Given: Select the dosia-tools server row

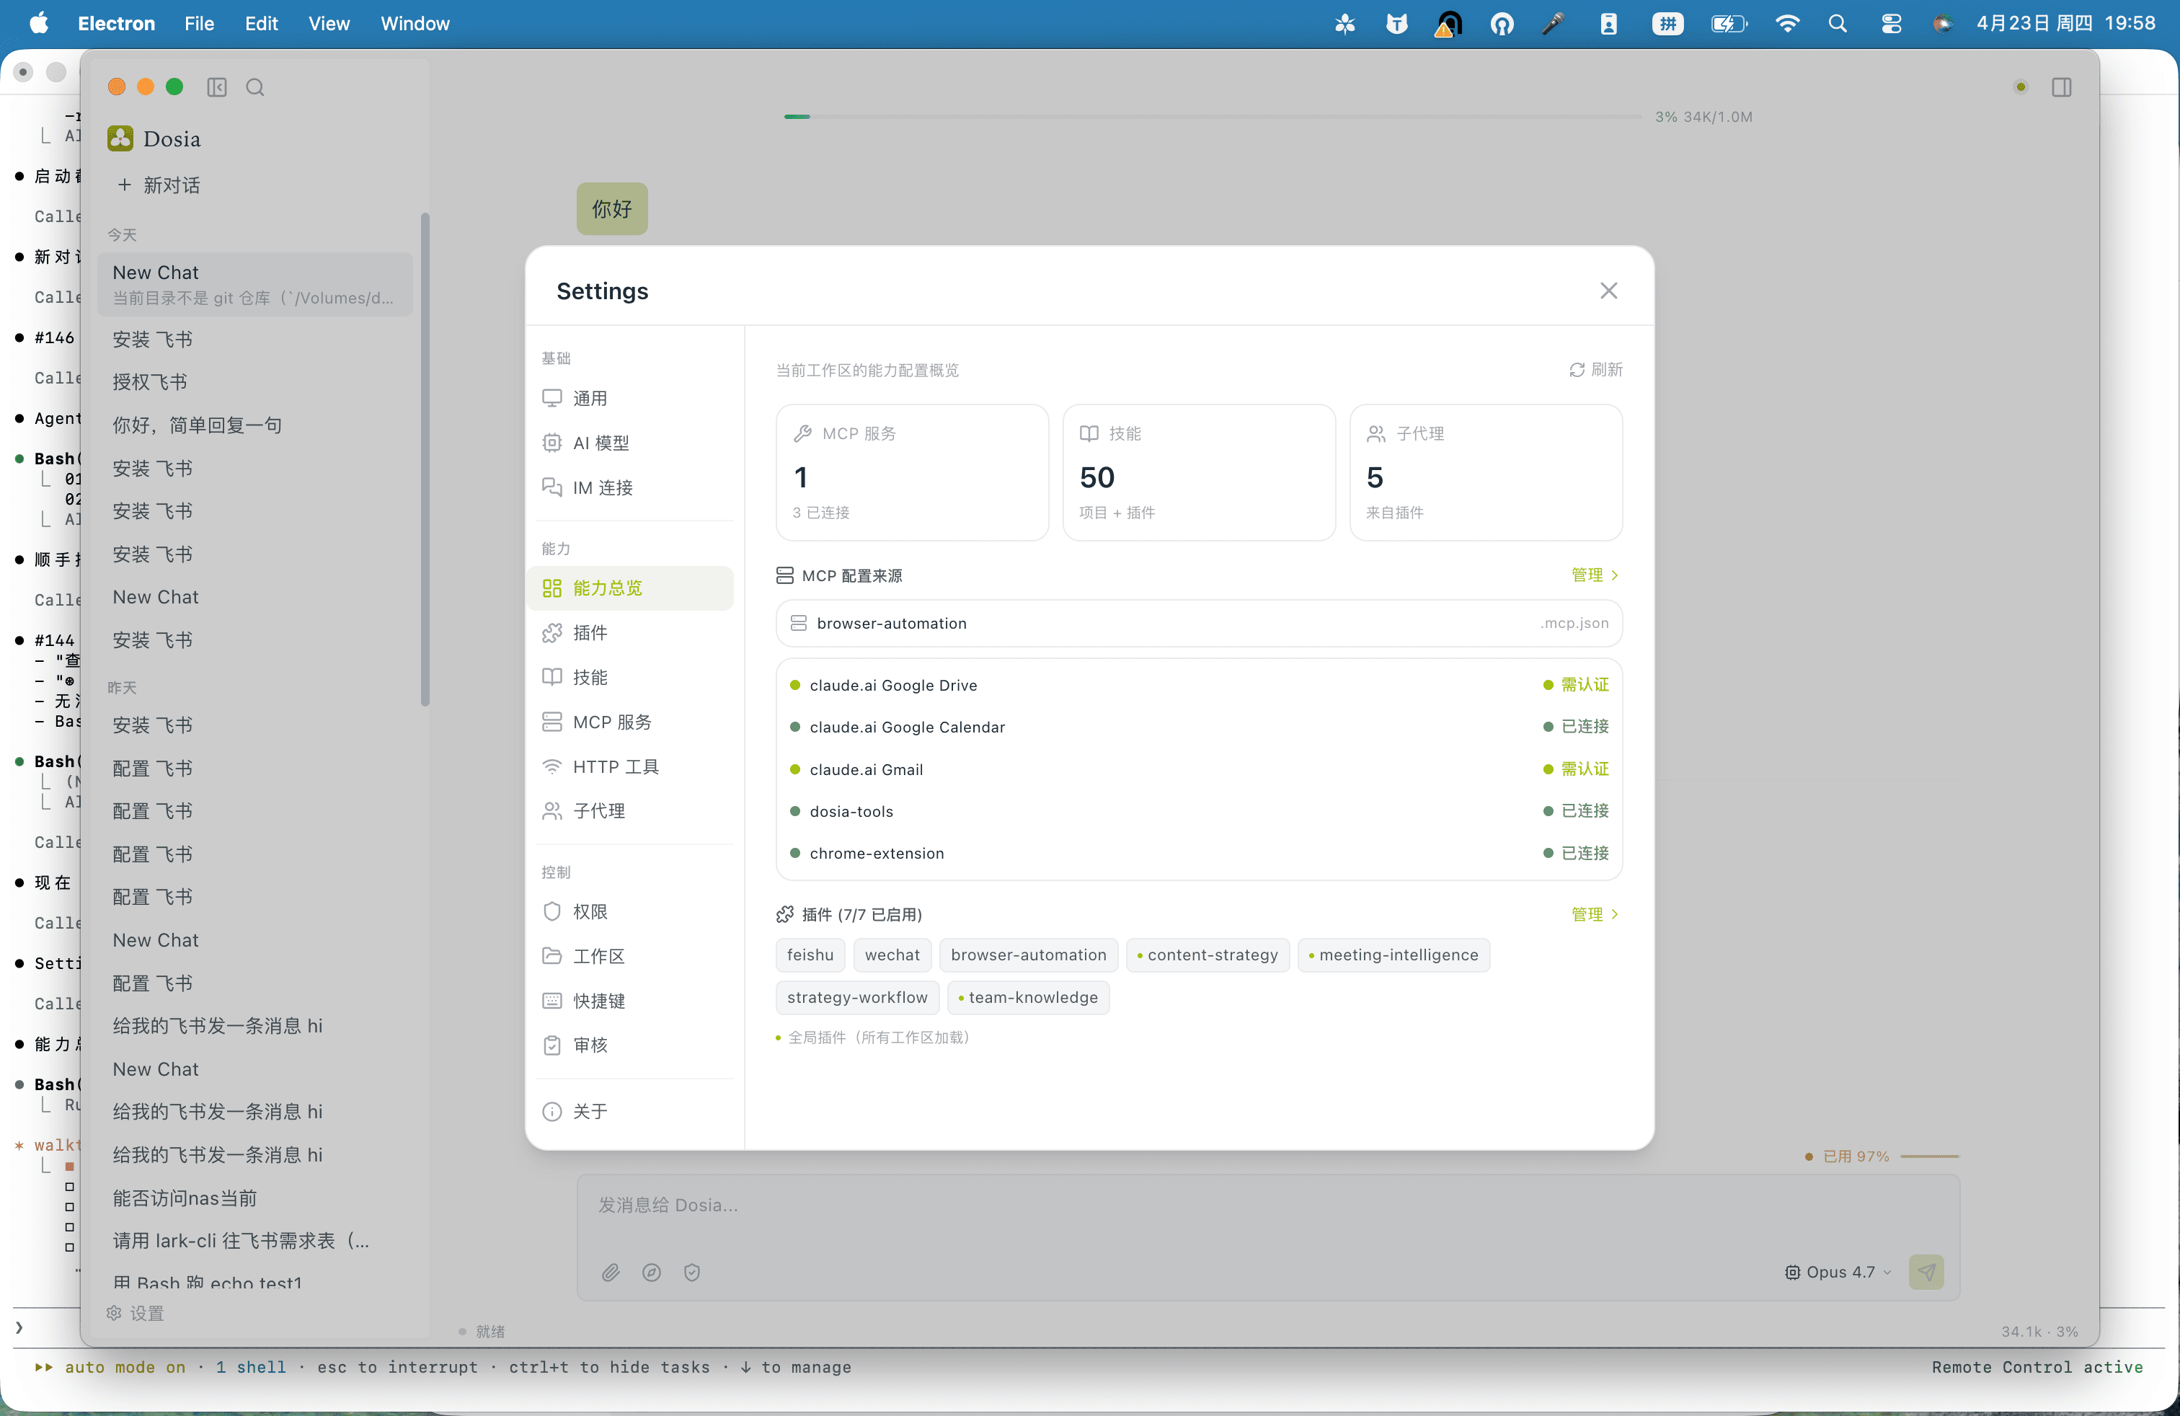Looking at the screenshot, I should tap(1199, 812).
